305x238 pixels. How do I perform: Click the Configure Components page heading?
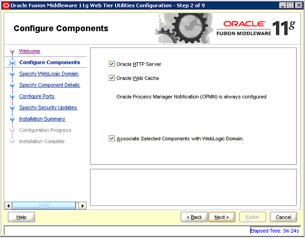point(61,28)
